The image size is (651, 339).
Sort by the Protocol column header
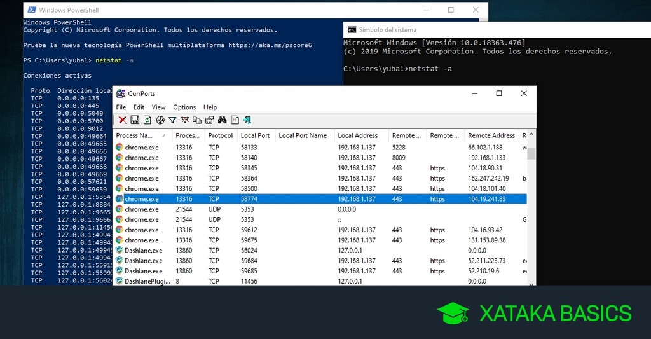point(221,135)
